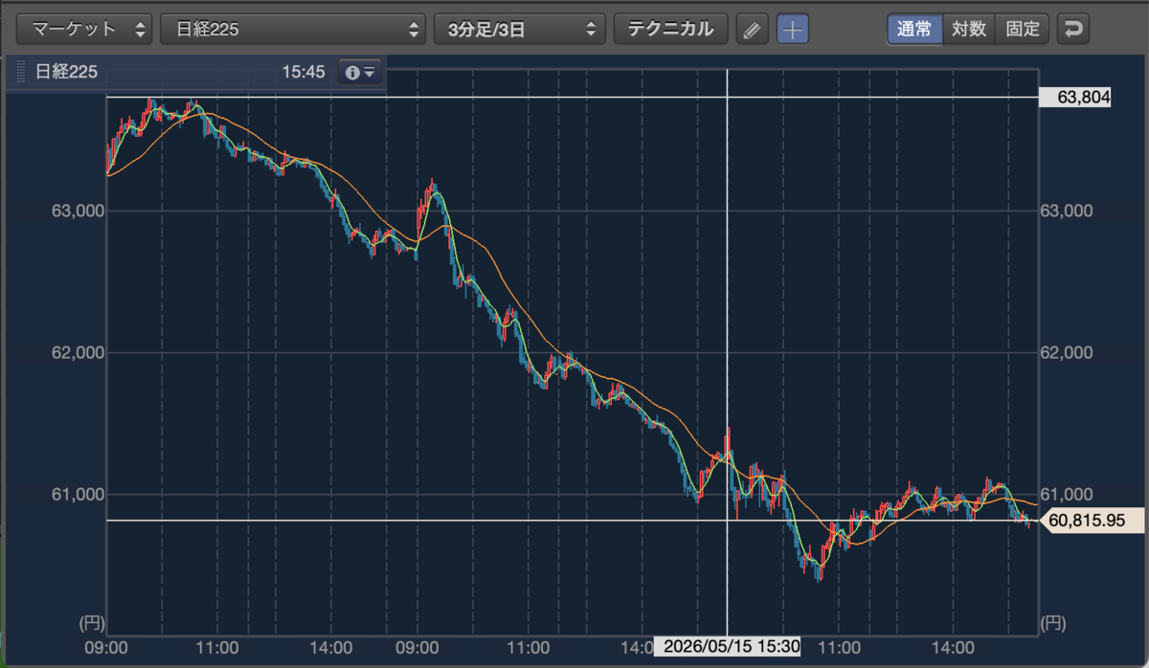Viewport: 1149px width, 668px height.
Task: Switch to 通常 scale mode
Action: tap(914, 29)
